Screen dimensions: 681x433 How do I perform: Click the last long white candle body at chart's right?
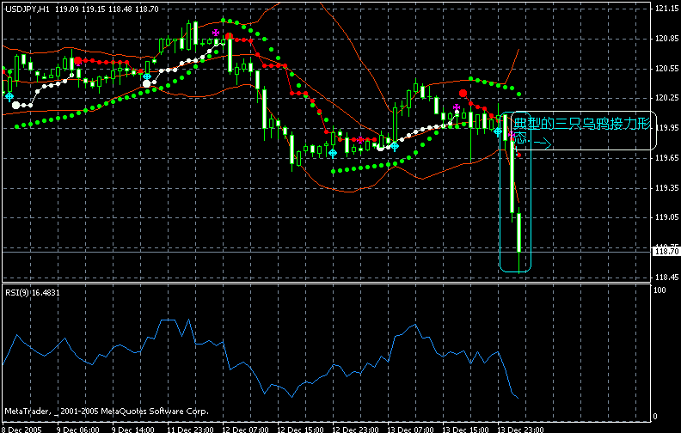coord(519,232)
